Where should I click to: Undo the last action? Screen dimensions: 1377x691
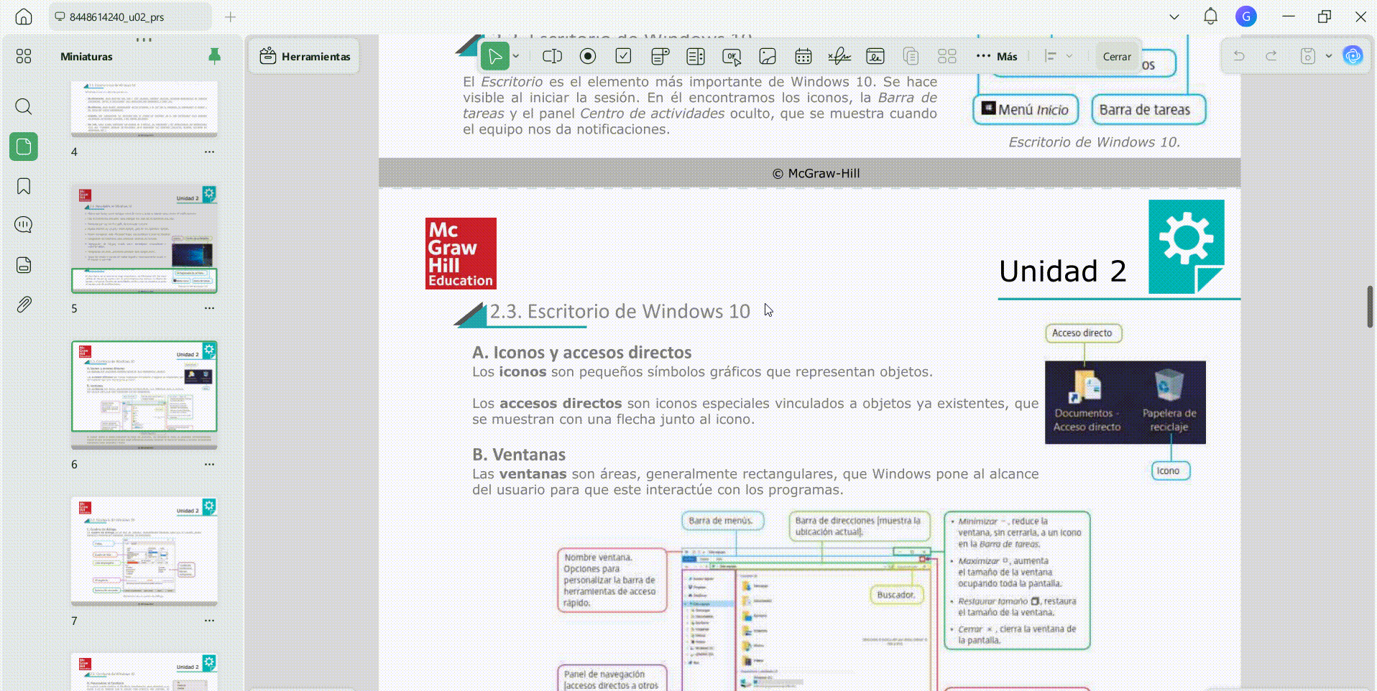pyautogui.click(x=1239, y=56)
